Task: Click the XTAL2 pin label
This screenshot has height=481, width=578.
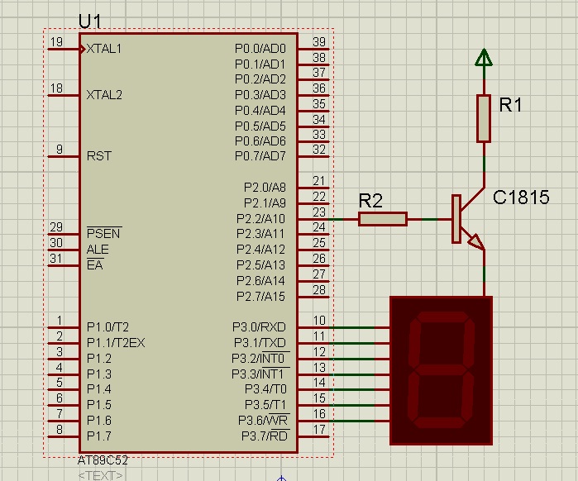Action: (x=104, y=95)
